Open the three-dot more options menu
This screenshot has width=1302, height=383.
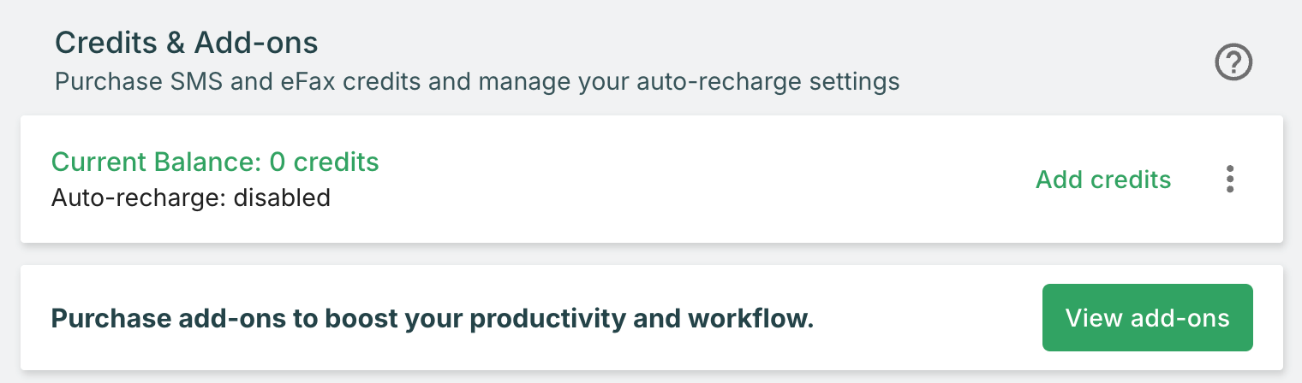(1230, 179)
